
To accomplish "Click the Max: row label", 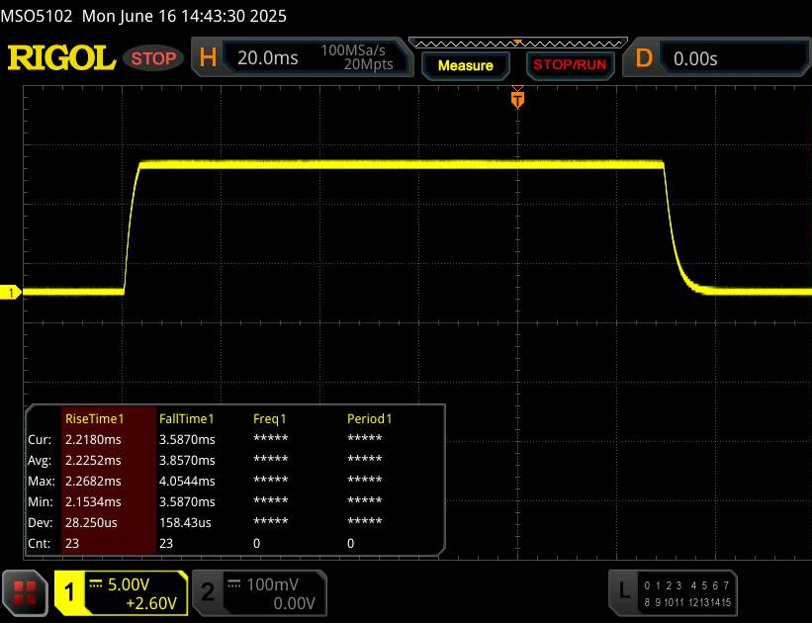I will [x=42, y=482].
